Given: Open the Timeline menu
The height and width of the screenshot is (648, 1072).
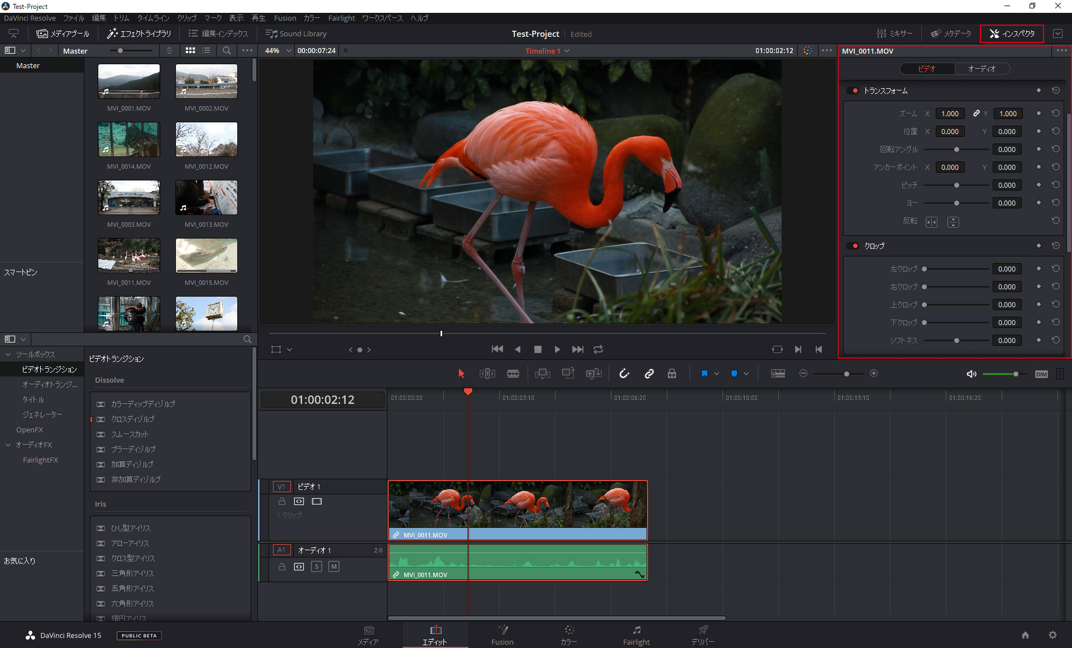Looking at the screenshot, I should pyautogui.click(x=153, y=18).
